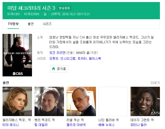
Task: Click the role text 러셀 잭슨 역
Action: pos(75,120)
